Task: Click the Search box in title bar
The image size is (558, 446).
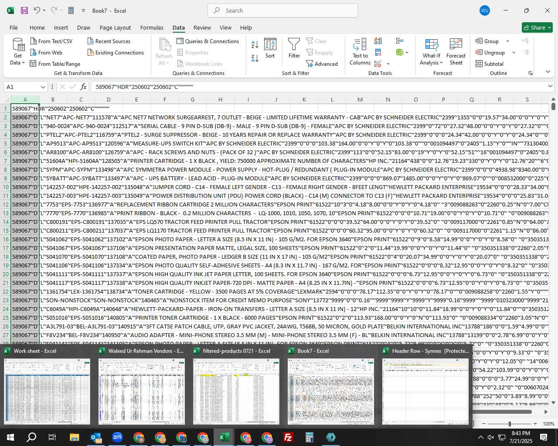Action: (282, 10)
